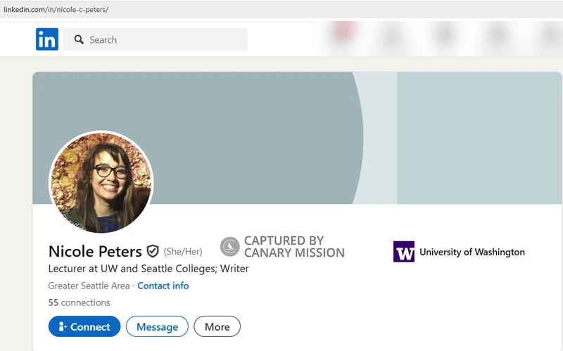Click the University of Washington logo
This screenshot has width=563, height=351.
pos(404,252)
